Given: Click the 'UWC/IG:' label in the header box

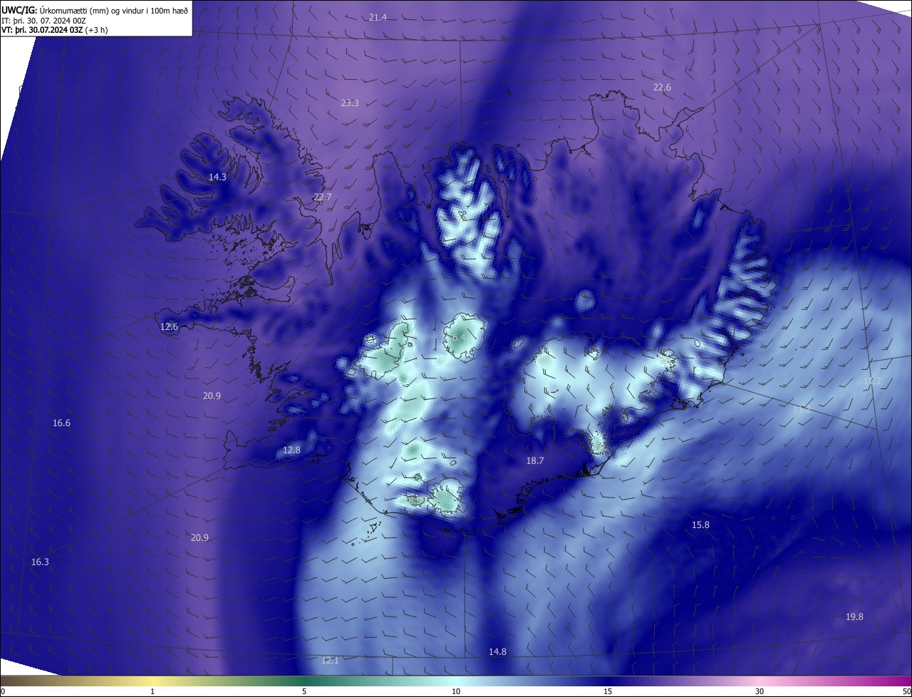Looking at the screenshot, I should (19, 10).
